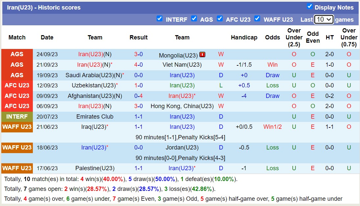Image resolution: width=360 pixels, height=206 pixels.
Task: Uncheck the AGS filter checkbox
Action: point(194,19)
